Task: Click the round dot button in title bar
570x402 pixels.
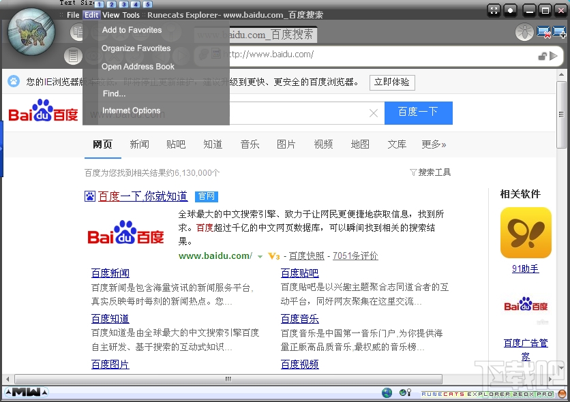Action: coord(511,10)
